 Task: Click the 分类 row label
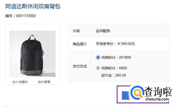(x=76, y=31)
